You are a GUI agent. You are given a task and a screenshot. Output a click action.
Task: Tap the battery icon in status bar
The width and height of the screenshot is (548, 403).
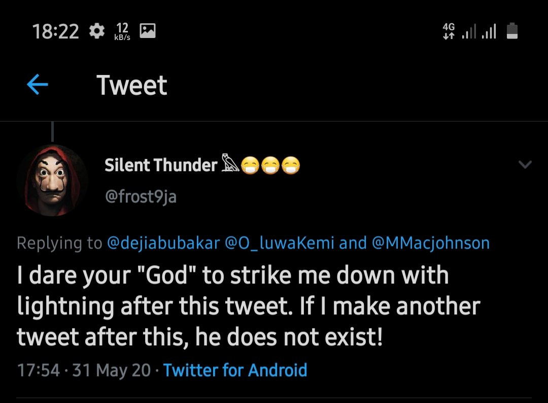512,31
